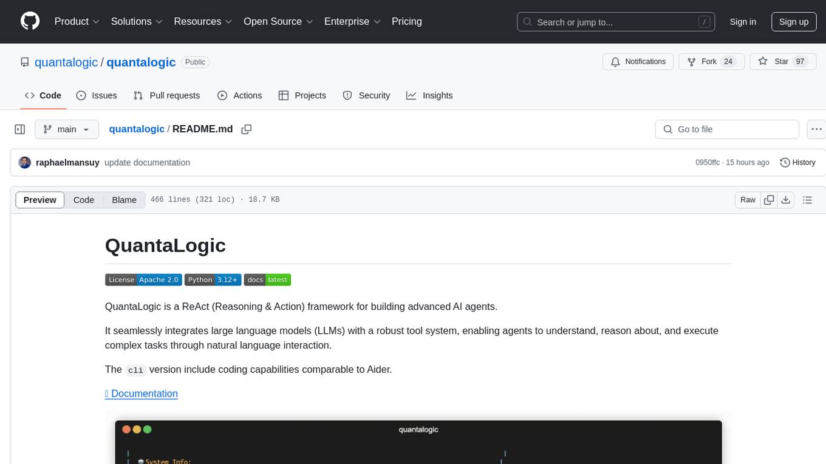Image resolution: width=826 pixels, height=464 pixels.
Task: Open the GitHub home logo
Action: (x=30, y=21)
